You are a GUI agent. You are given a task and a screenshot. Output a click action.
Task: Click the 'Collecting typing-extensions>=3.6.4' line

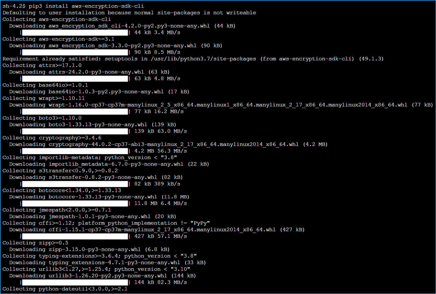coord(100,256)
